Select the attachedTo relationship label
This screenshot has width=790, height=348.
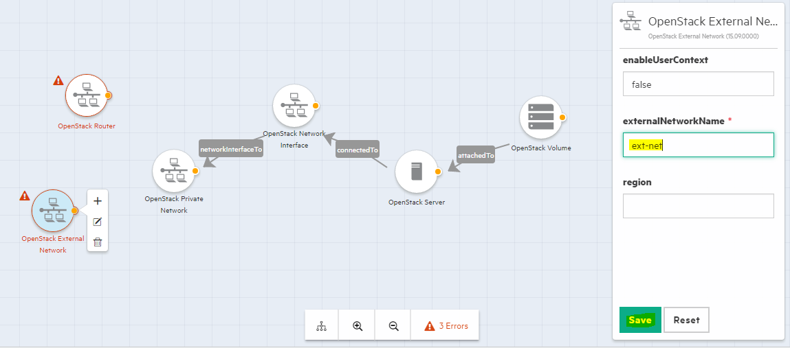click(476, 156)
